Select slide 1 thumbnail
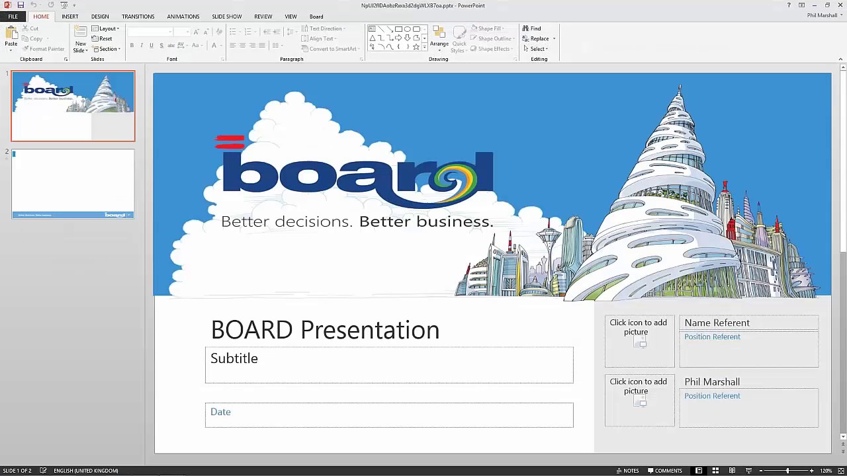Viewport: 847px width, 476px height. [73, 106]
